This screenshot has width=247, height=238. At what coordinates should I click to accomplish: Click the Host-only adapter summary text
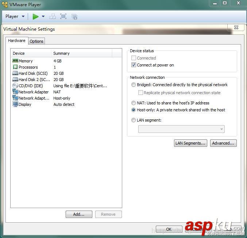coord(62,98)
